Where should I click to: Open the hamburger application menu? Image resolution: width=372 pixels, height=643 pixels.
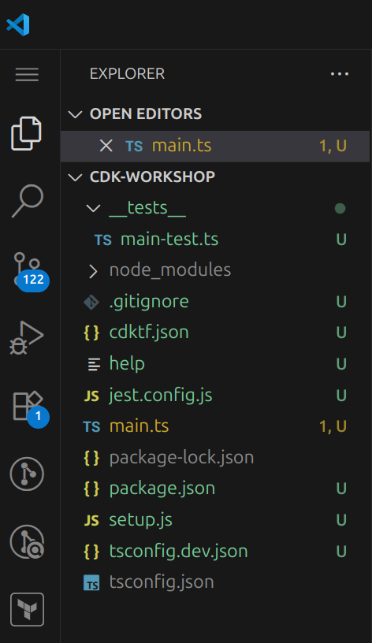coord(27,74)
